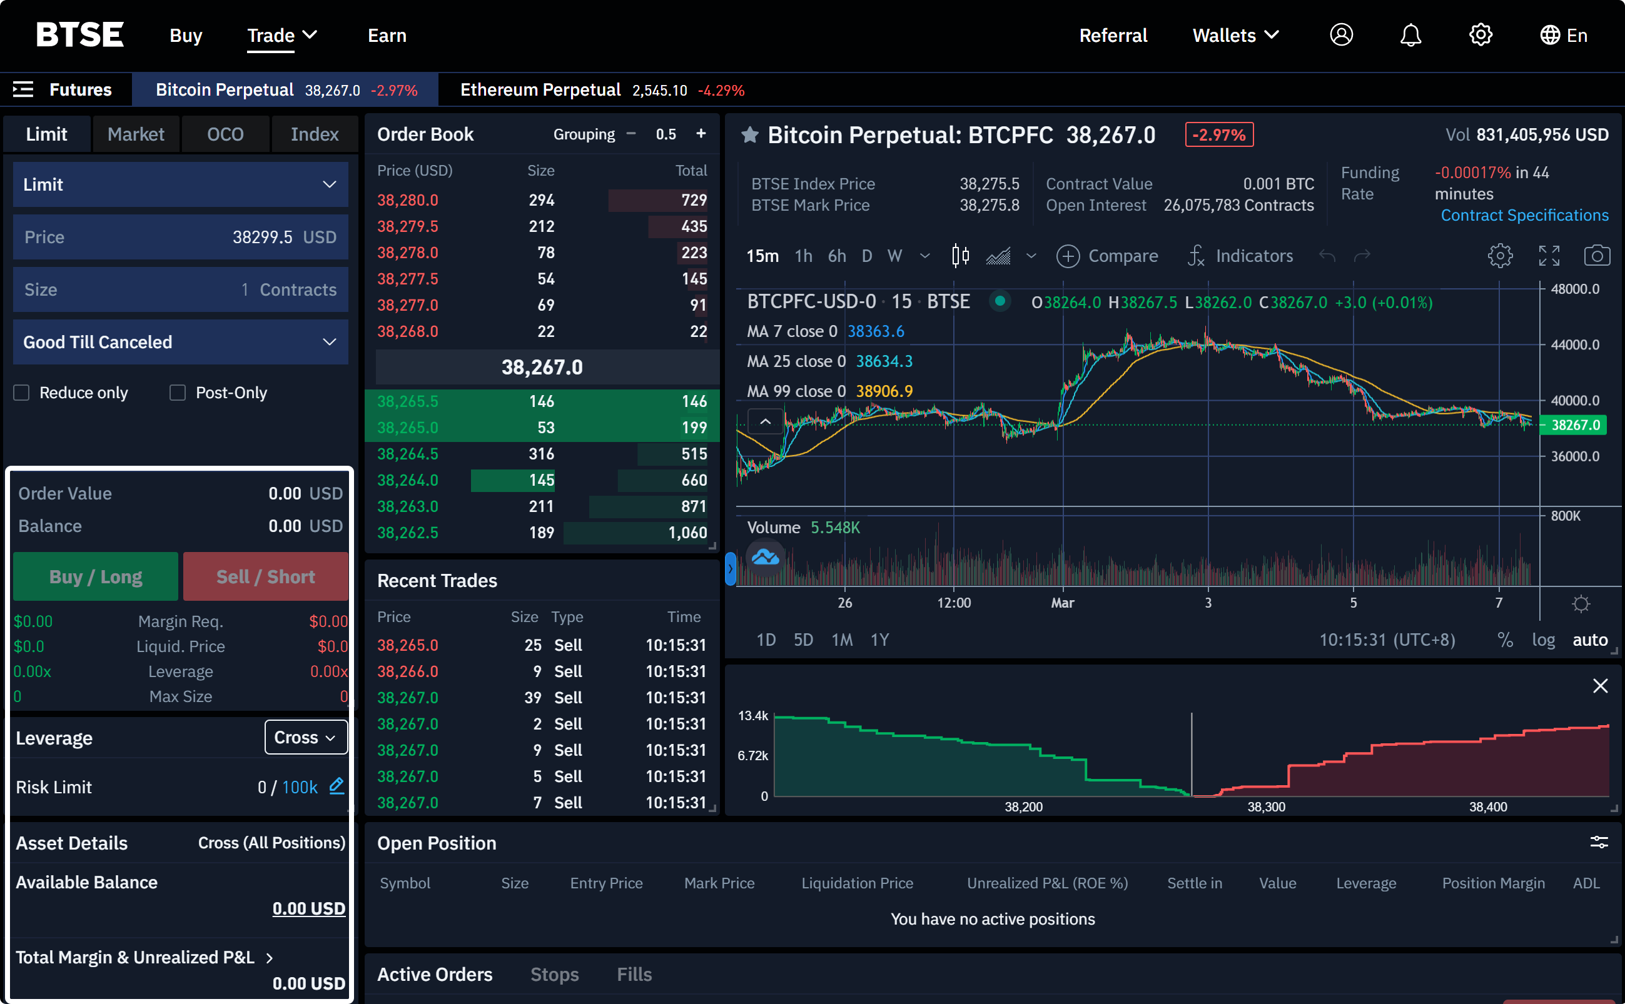Open Open Position column settings icon
Viewport: 1625px width, 1004px height.
1599,843
